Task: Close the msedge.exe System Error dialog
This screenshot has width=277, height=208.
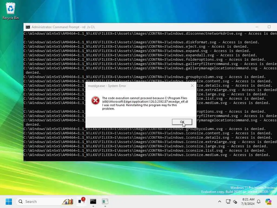Action: click(192, 86)
